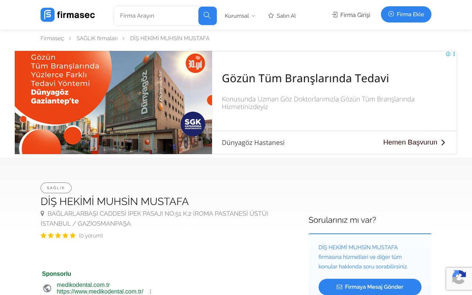This screenshot has width=472, height=295.
Task: Click the Firmaya Mesaj Gönder button
Action: coord(370,287)
